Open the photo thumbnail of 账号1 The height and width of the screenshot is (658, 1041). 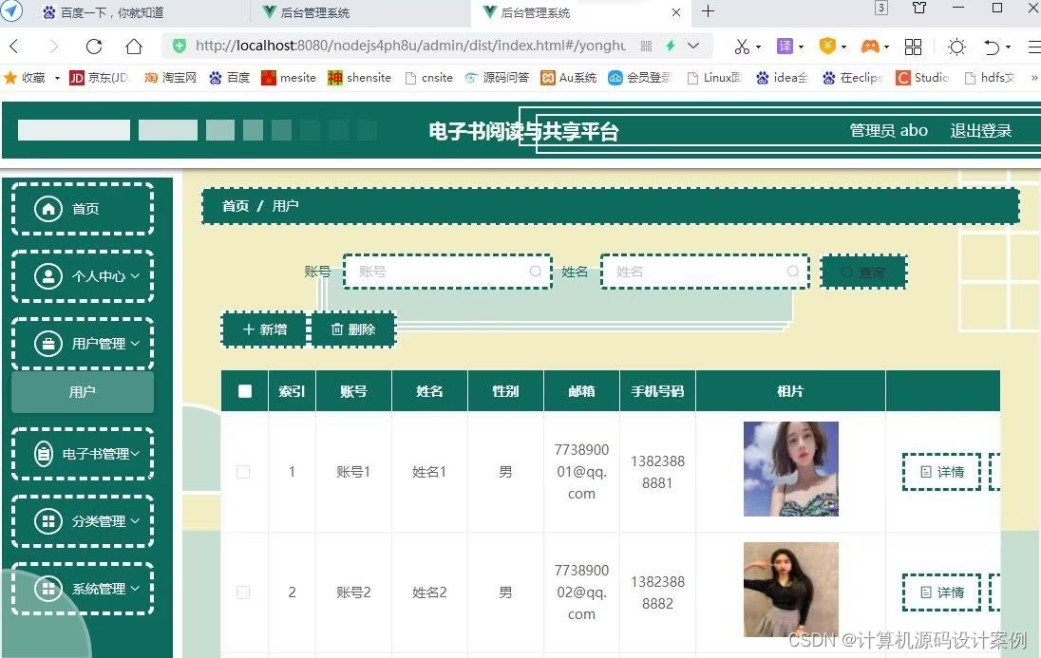pos(790,469)
